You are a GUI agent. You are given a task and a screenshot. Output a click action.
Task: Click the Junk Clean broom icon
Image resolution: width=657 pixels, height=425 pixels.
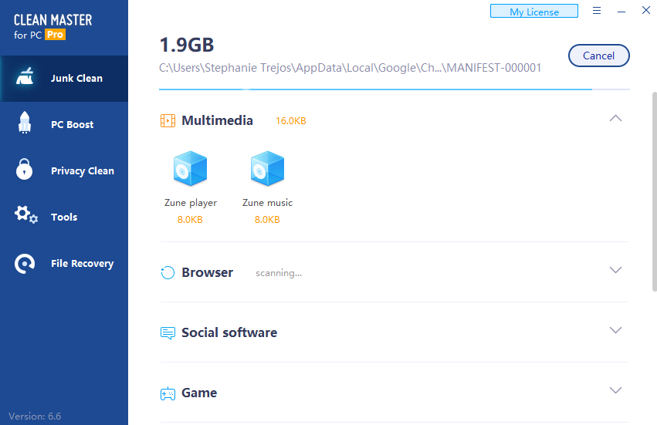(x=25, y=78)
